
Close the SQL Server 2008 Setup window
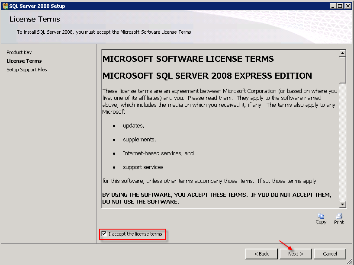pyautogui.click(x=348, y=6)
